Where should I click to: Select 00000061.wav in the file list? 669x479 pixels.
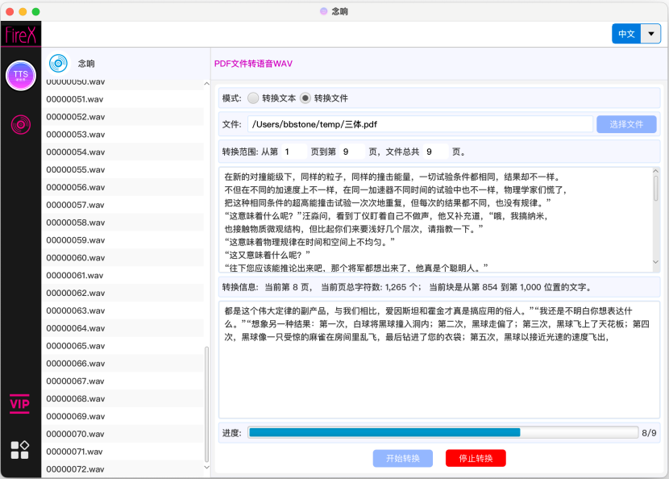[x=123, y=275]
